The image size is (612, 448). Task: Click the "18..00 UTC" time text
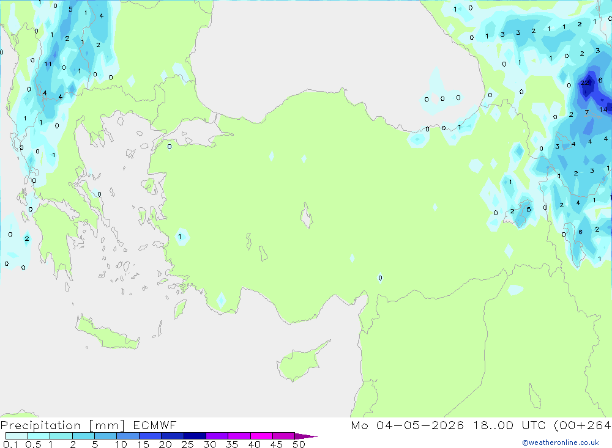(x=509, y=425)
